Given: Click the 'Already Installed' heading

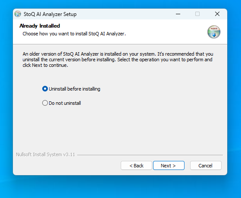Looking at the screenshot, I should pos(40,26).
